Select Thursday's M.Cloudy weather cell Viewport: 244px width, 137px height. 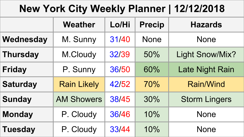click(79, 55)
